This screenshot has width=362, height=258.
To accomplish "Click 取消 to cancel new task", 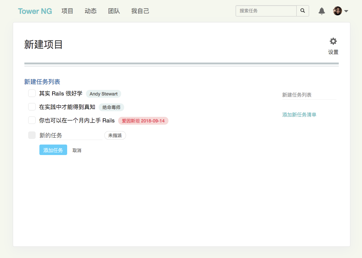I will 77,151.
